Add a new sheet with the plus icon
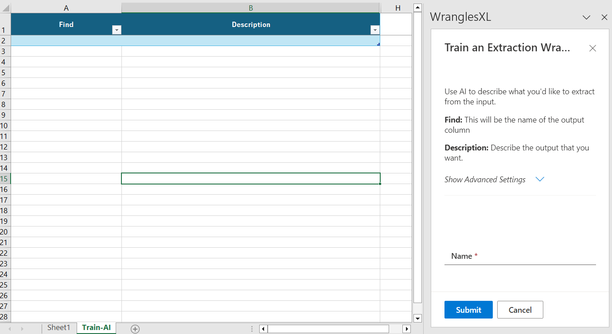The width and height of the screenshot is (612, 334). point(135,329)
